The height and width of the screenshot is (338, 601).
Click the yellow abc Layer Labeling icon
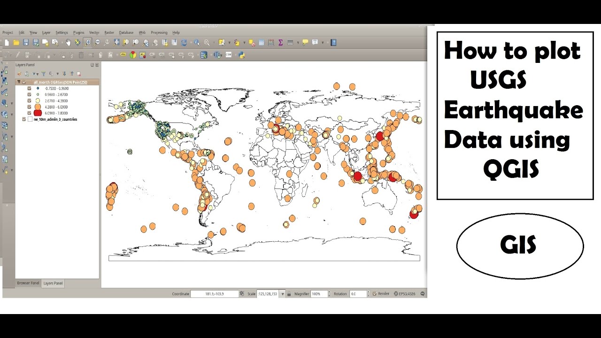123,54
